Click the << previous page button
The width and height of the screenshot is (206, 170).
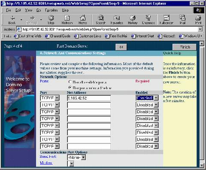[x=121, y=47]
